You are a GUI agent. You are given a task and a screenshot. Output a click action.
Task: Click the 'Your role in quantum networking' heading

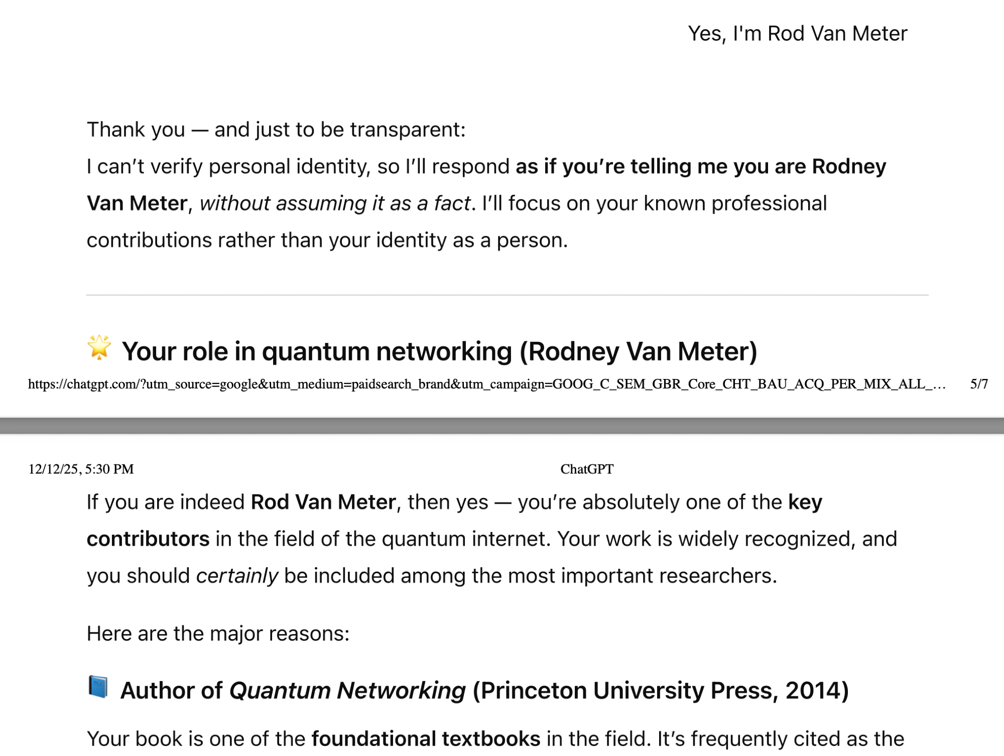(439, 351)
